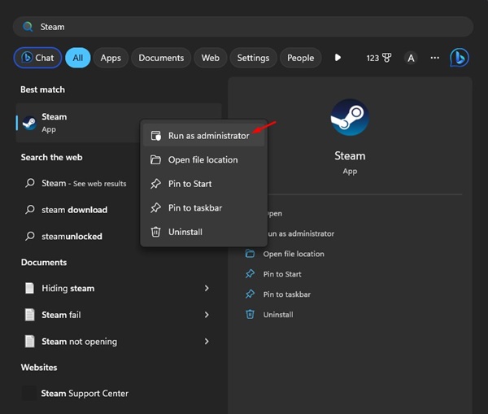Open the Hiding steam document
This screenshot has width=488, height=414.
118,288
